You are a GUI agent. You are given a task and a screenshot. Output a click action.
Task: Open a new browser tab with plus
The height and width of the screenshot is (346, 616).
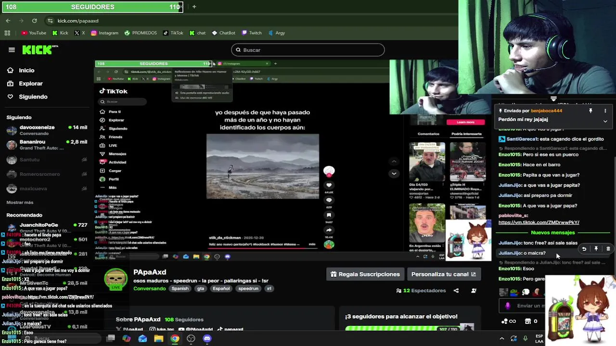[x=194, y=7]
